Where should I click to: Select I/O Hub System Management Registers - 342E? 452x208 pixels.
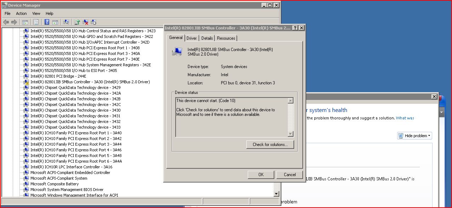pyautogui.click(x=91, y=65)
